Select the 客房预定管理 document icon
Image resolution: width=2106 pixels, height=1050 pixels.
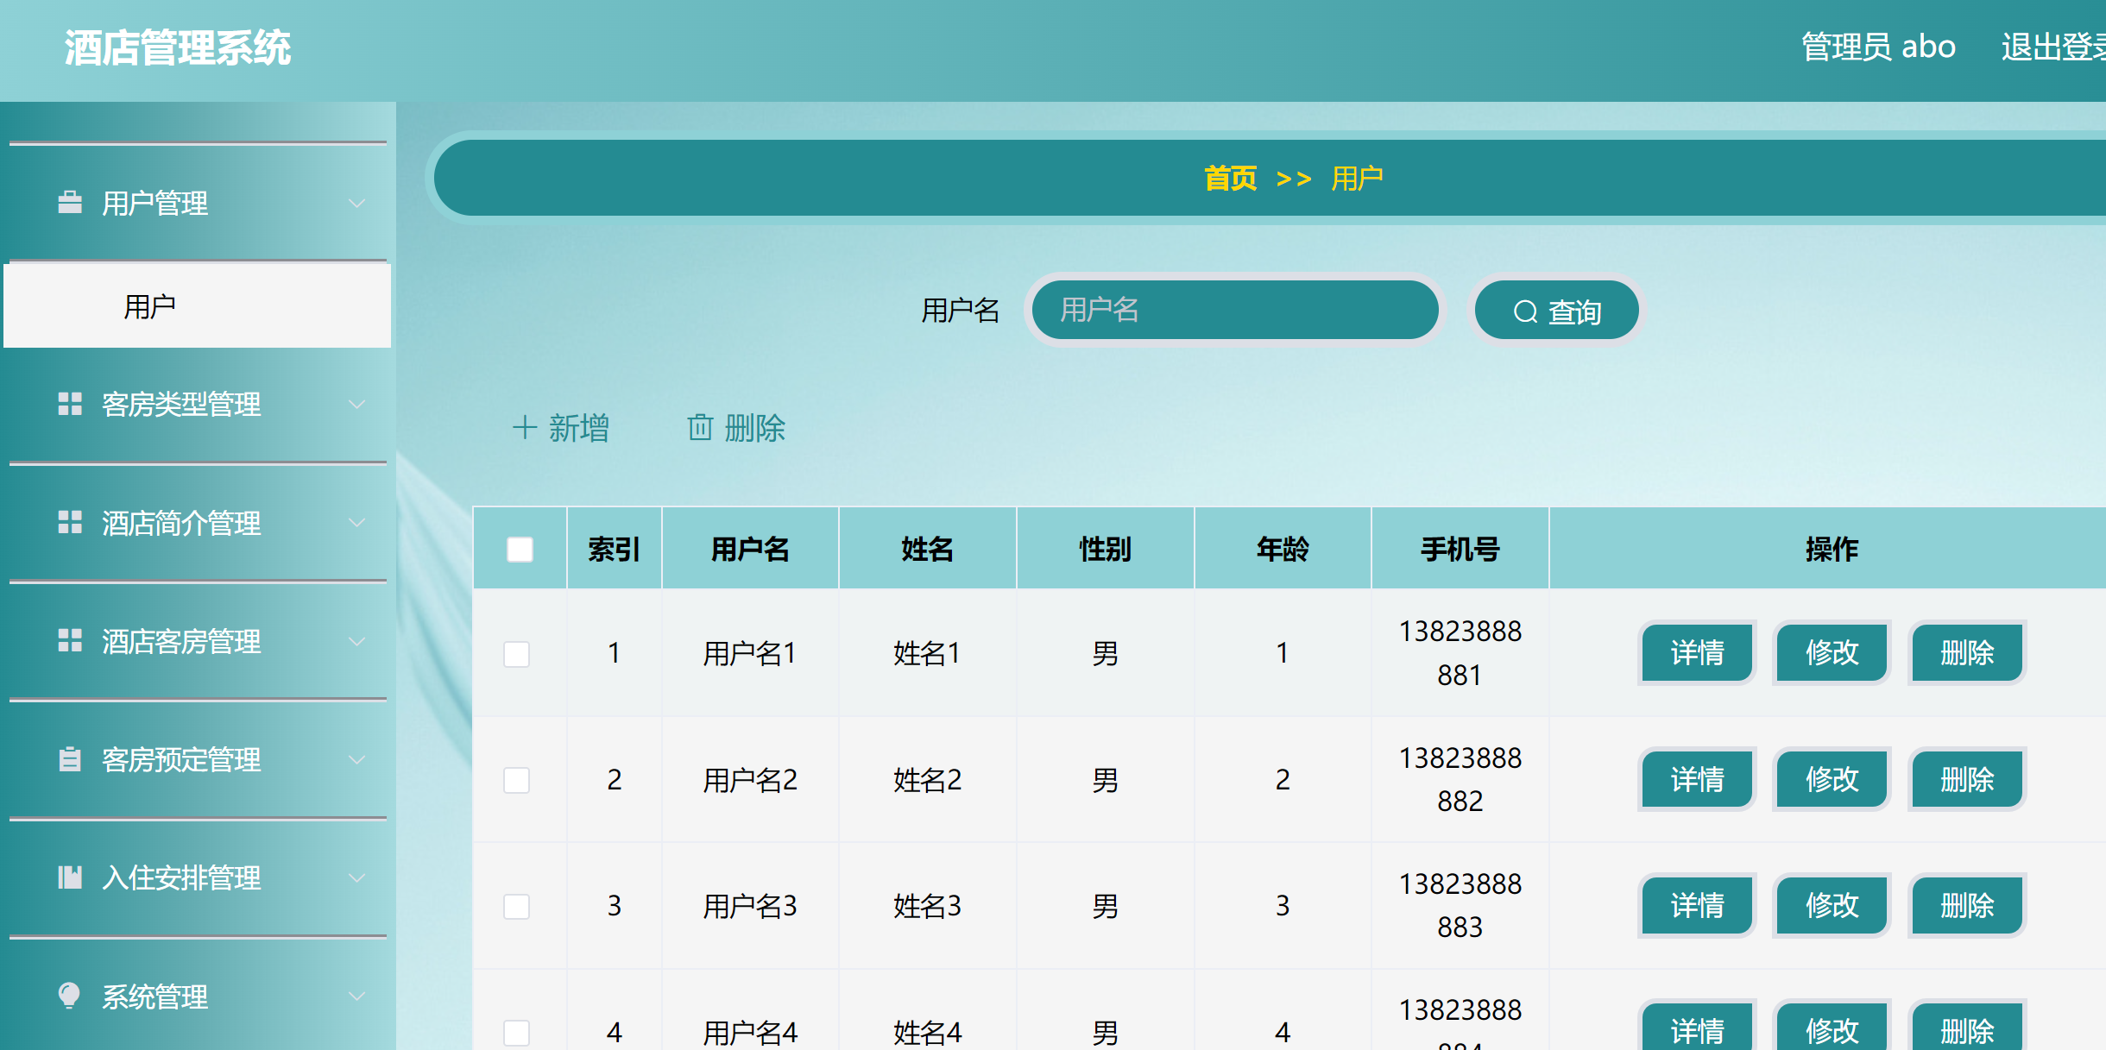point(70,760)
